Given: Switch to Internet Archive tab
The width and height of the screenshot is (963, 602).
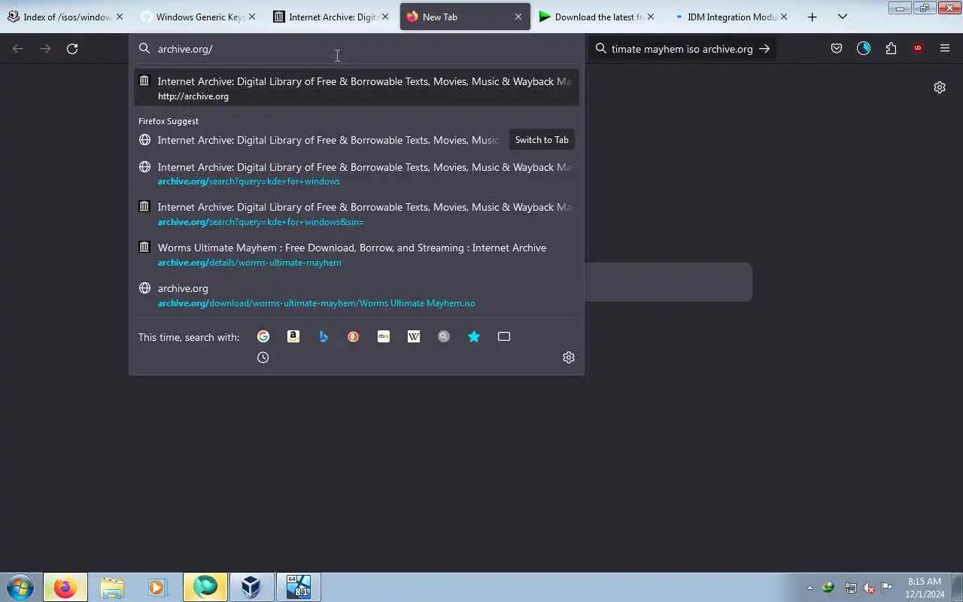Looking at the screenshot, I should [x=333, y=17].
